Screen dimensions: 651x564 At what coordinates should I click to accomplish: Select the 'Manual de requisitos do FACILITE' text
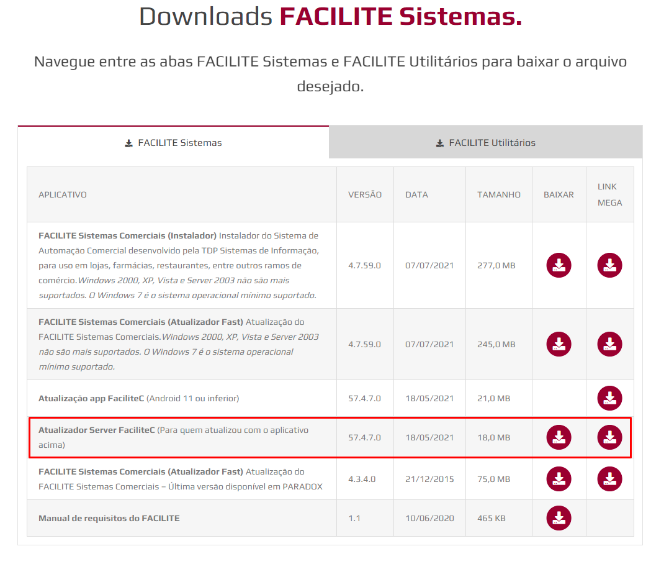[109, 518]
